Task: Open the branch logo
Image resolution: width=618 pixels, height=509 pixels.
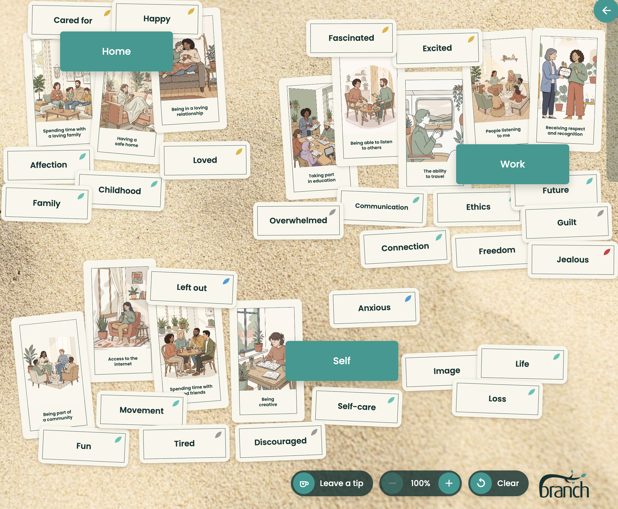Action: point(564,484)
